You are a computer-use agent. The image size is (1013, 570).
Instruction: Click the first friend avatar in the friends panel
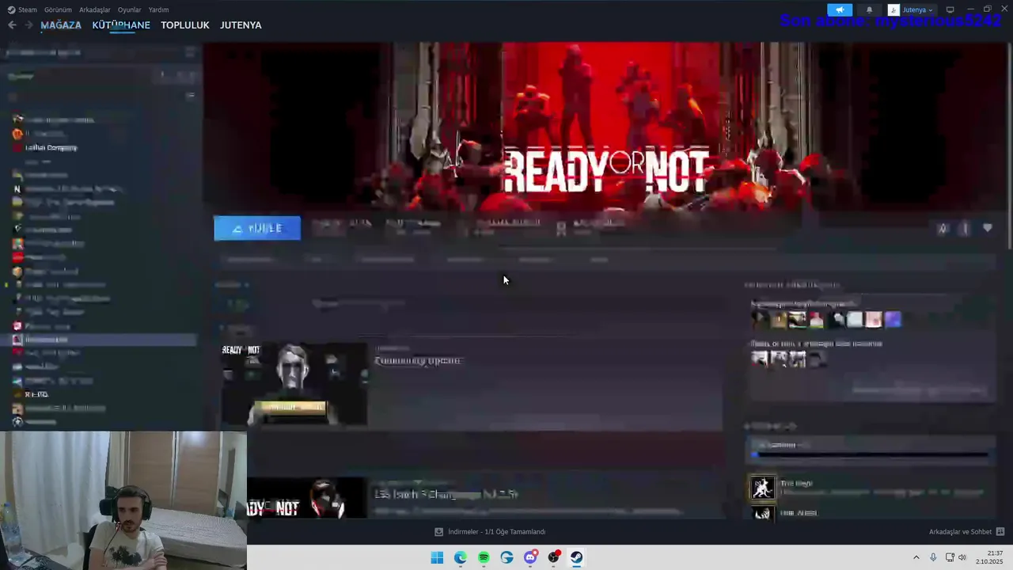pyautogui.click(x=760, y=319)
